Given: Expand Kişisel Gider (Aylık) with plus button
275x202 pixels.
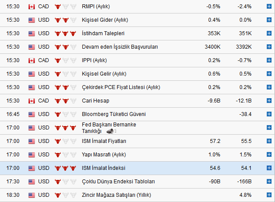Looking at the screenshot, I should (269, 20).
